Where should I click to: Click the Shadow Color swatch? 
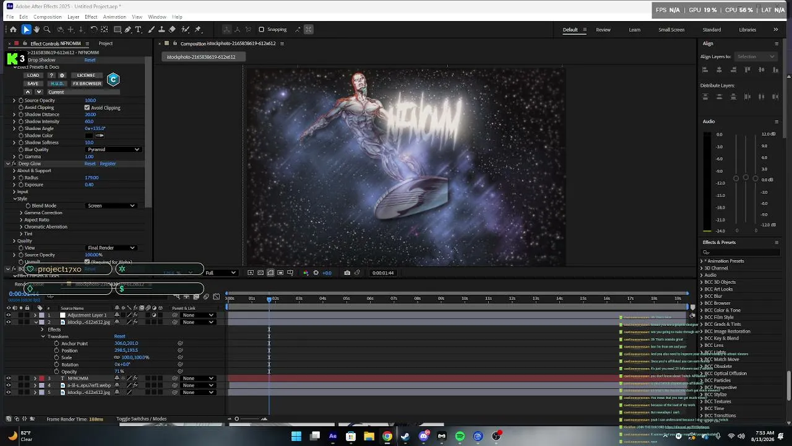point(89,136)
